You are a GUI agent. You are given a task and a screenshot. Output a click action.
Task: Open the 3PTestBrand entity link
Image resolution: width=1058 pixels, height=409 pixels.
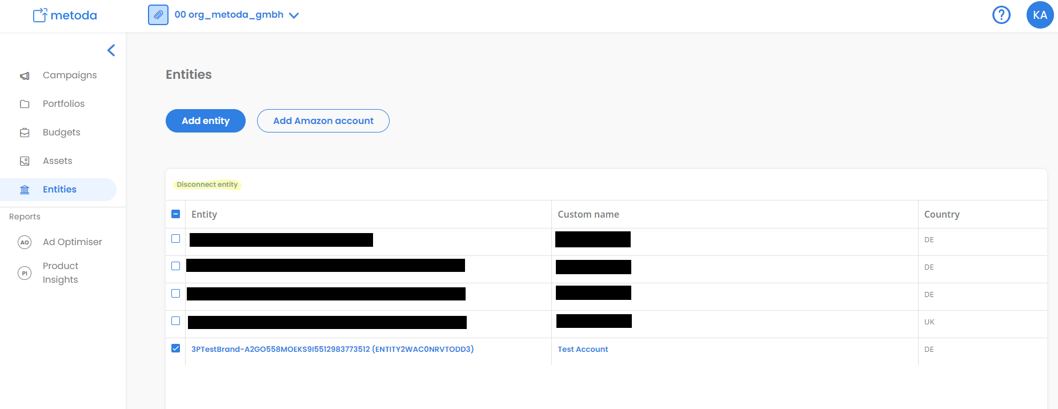click(332, 349)
